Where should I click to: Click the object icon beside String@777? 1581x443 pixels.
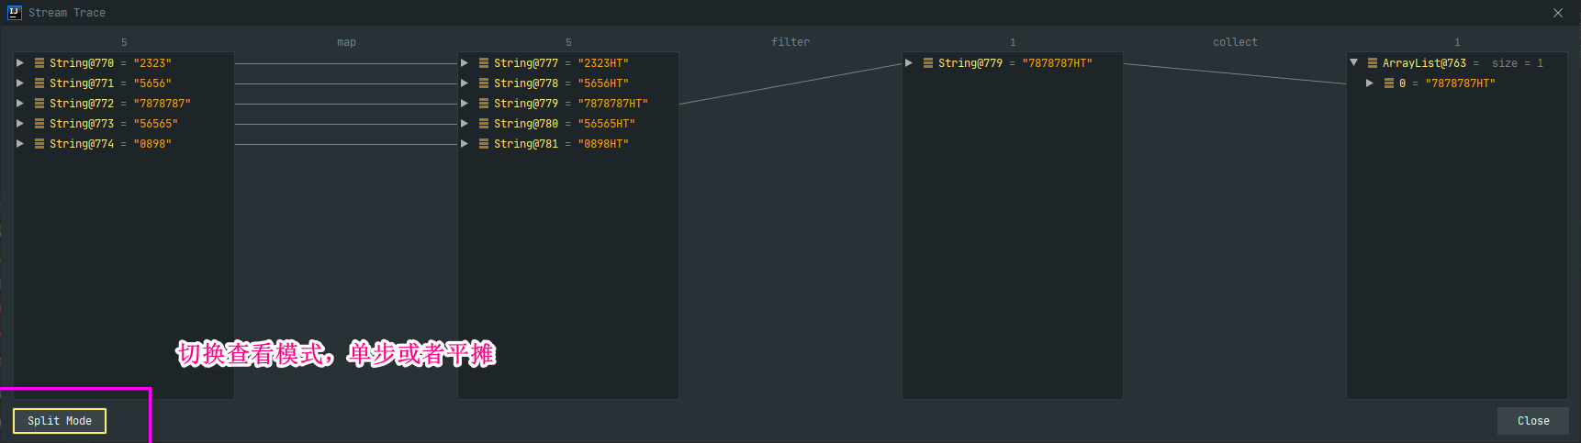click(x=484, y=63)
